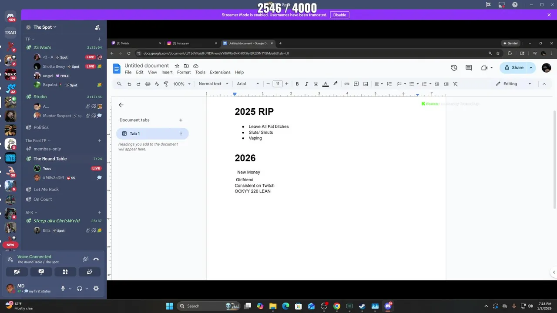This screenshot has width=557, height=313.
Task: Open version history clock icon
Action: point(454,68)
